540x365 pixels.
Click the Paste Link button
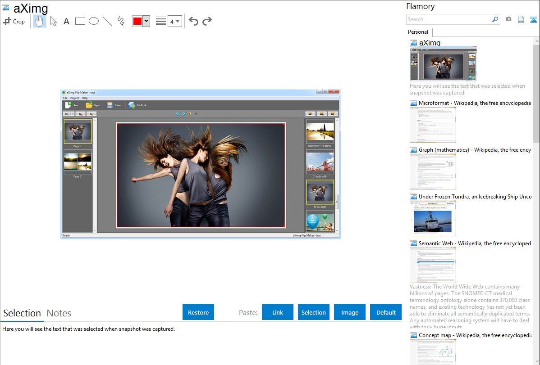click(x=278, y=312)
